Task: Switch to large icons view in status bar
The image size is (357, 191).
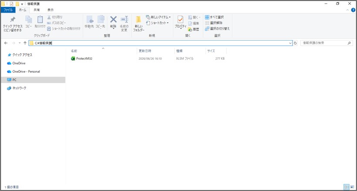Action: (x=352, y=187)
